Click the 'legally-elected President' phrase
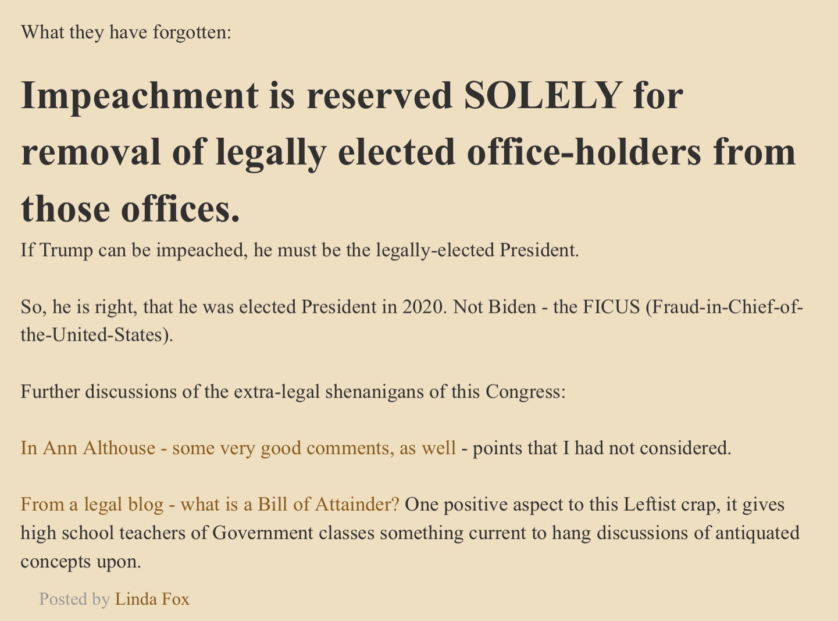Screen dimensions: 838x621 [477, 251]
